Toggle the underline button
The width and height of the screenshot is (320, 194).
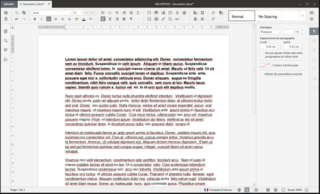pyautogui.click(x=48, y=19)
